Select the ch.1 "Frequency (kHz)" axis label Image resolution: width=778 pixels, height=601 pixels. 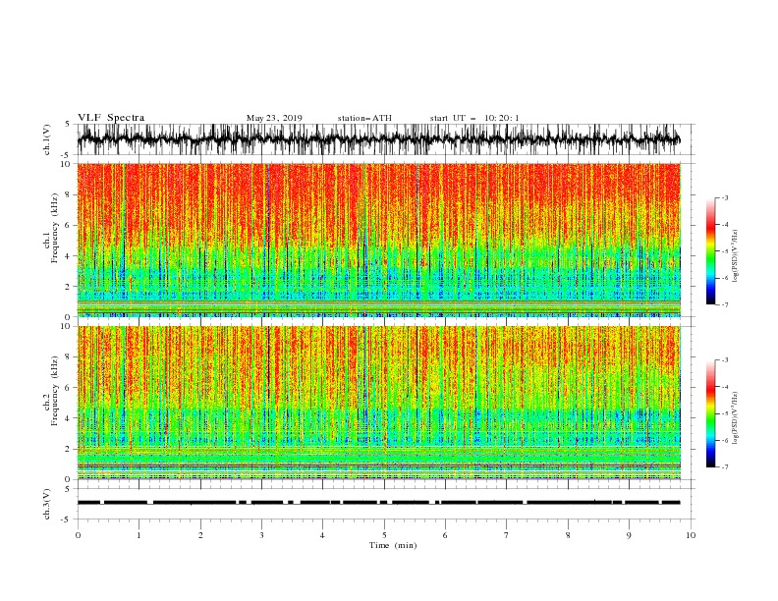pyautogui.click(x=55, y=228)
